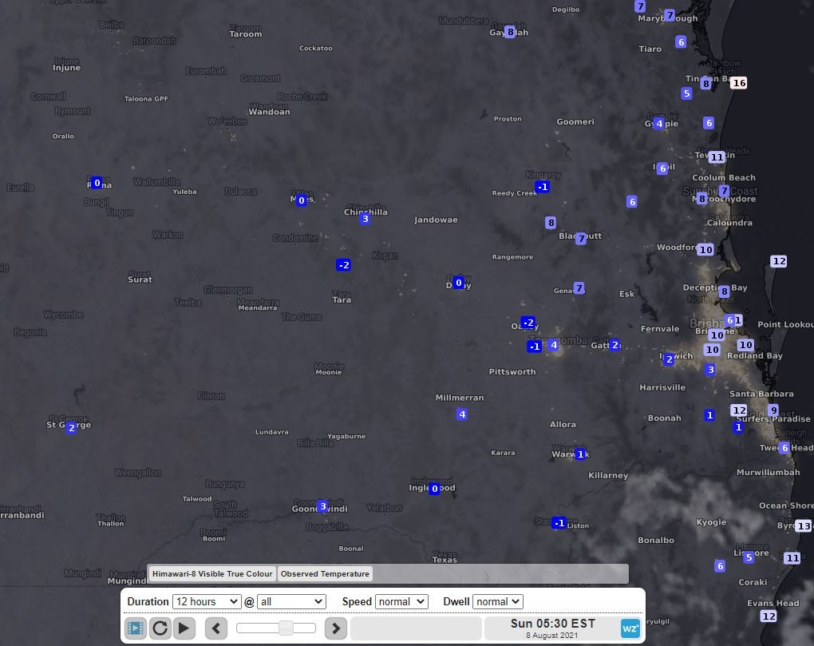This screenshot has width=814, height=646.
Task: Toggle the Observed Temperature layer
Action: [x=325, y=573]
